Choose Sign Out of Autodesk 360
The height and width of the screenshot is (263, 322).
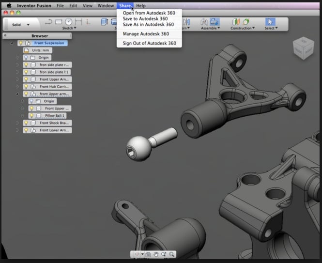(x=149, y=43)
